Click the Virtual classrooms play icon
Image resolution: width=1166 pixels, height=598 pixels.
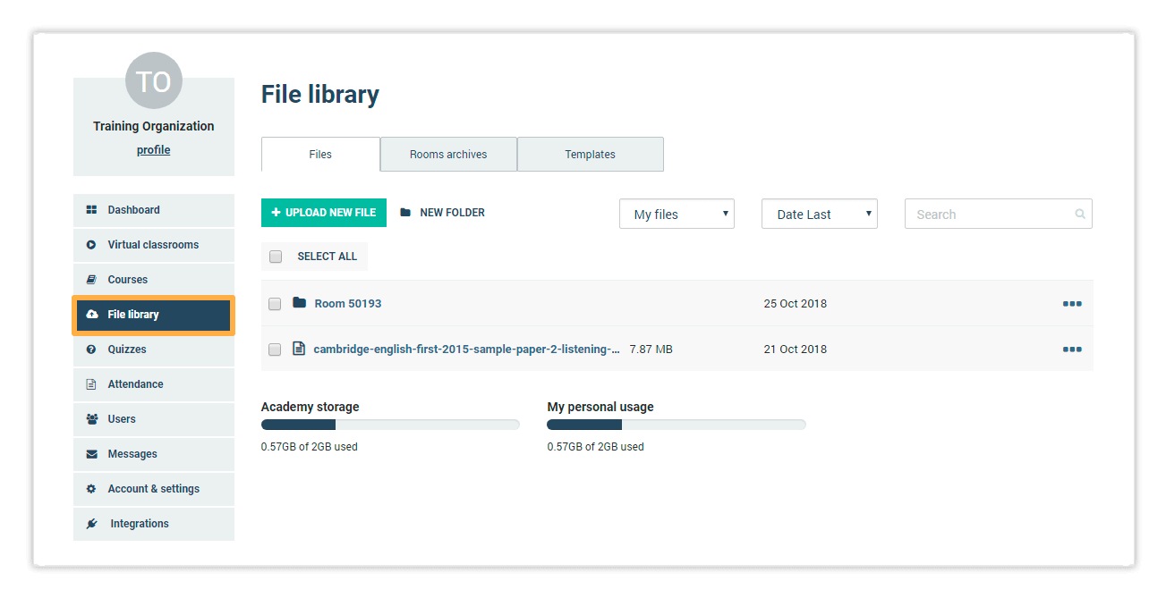point(91,245)
